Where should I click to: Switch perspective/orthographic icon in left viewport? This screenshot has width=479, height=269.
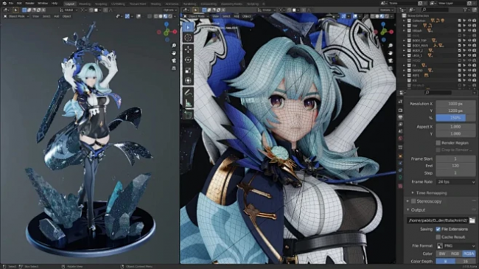[174, 68]
